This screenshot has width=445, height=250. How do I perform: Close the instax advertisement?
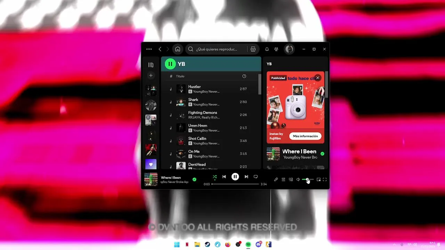(x=317, y=78)
